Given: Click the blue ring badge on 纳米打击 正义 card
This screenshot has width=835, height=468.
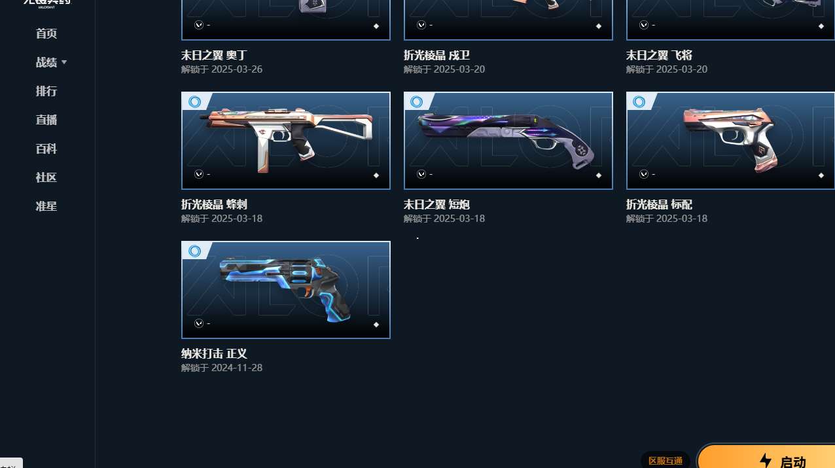Looking at the screenshot, I should click(194, 251).
